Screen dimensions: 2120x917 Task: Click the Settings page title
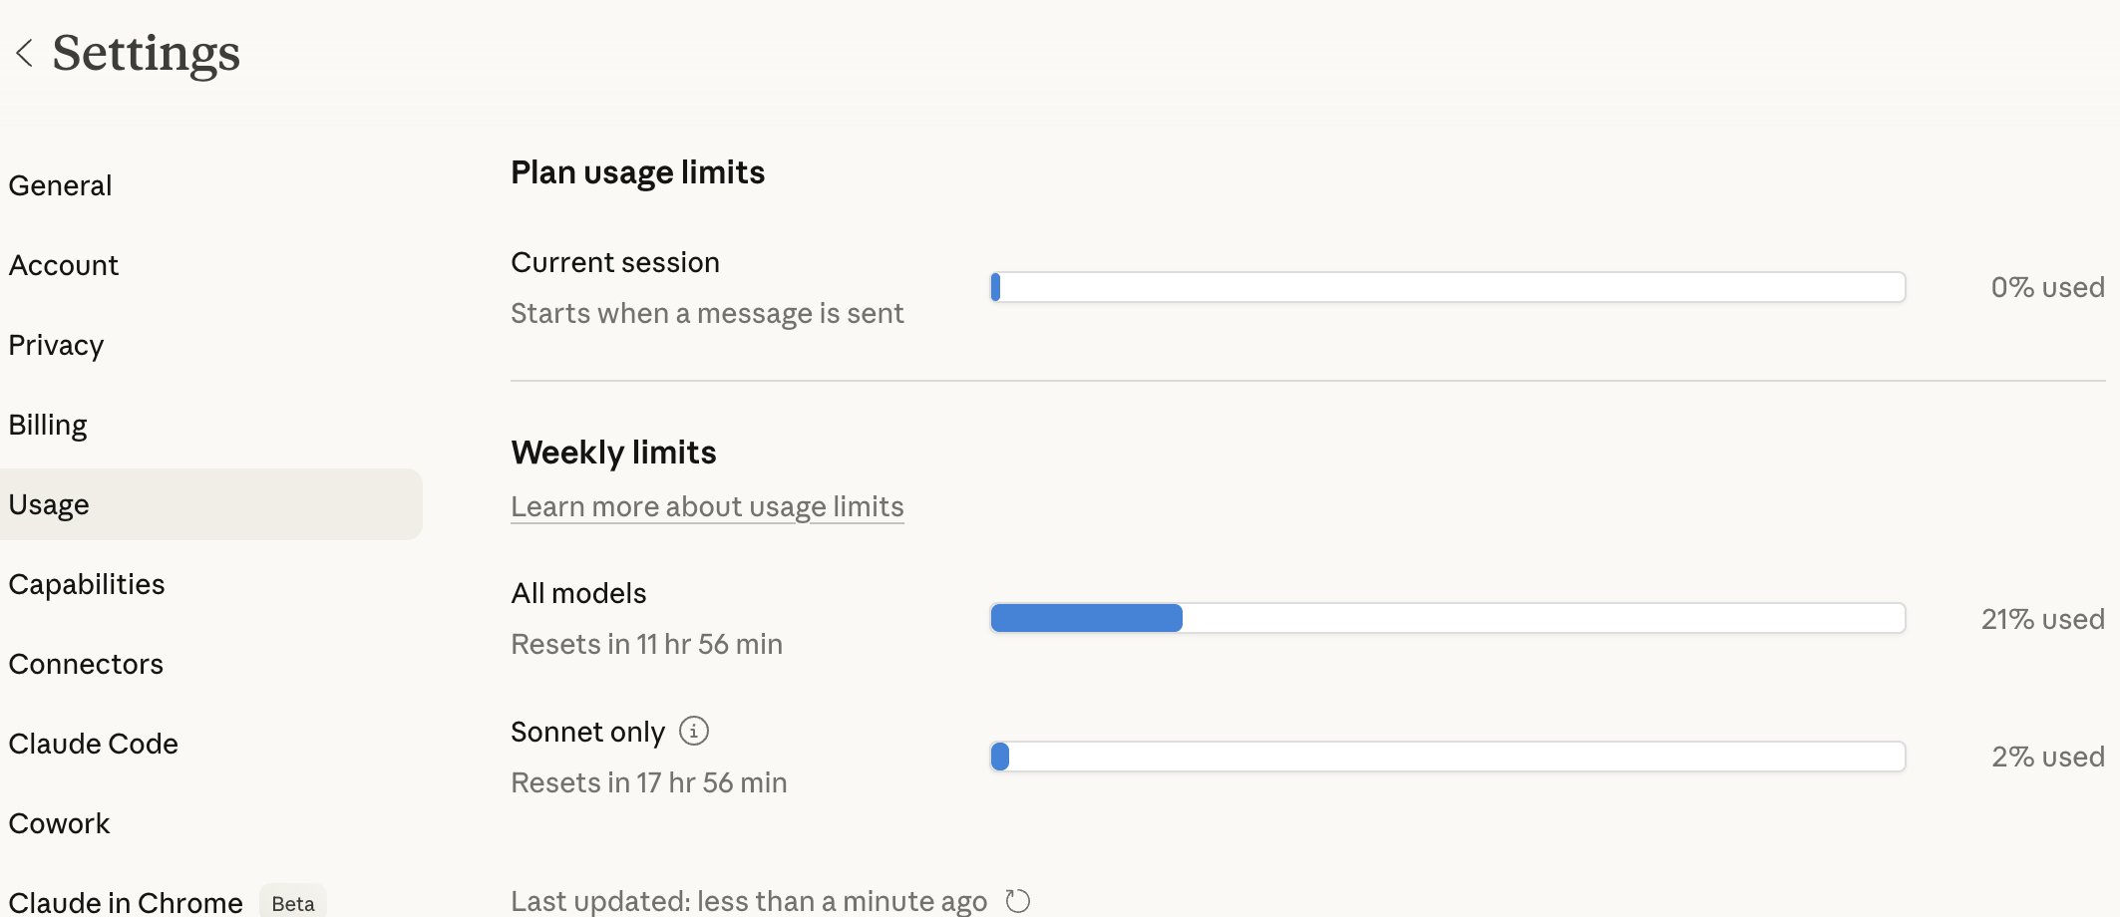[x=146, y=53]
